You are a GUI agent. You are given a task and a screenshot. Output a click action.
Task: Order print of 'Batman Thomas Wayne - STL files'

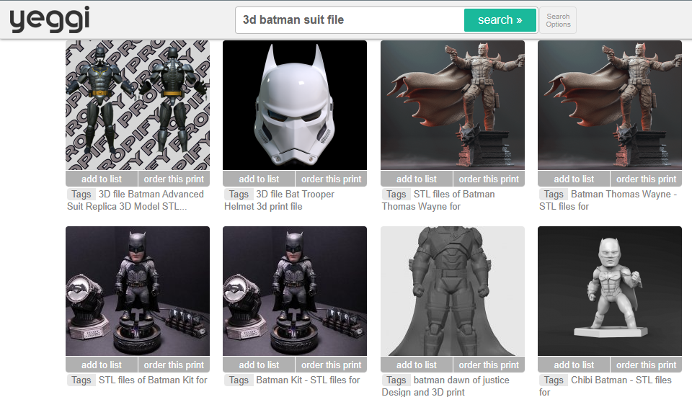click(x=646, y=179)
